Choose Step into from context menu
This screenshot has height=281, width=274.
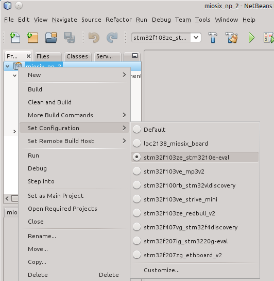pos(74,181)
